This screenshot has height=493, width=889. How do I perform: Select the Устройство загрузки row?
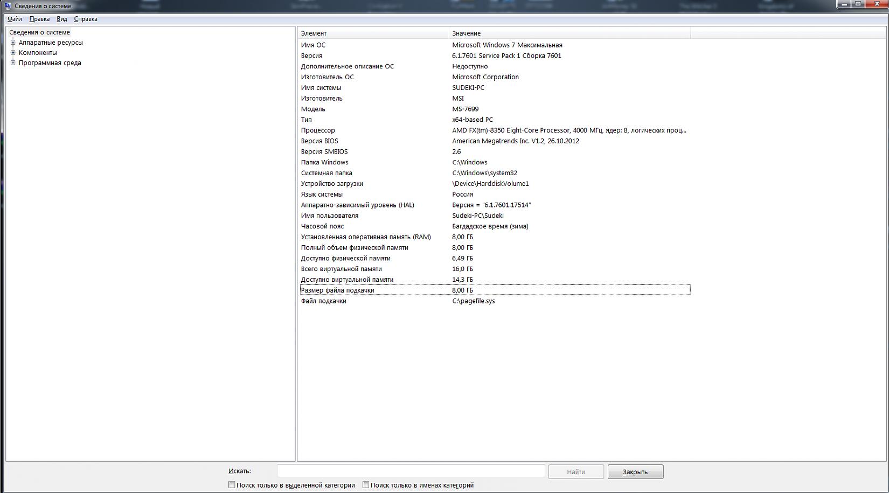(495, 184)
